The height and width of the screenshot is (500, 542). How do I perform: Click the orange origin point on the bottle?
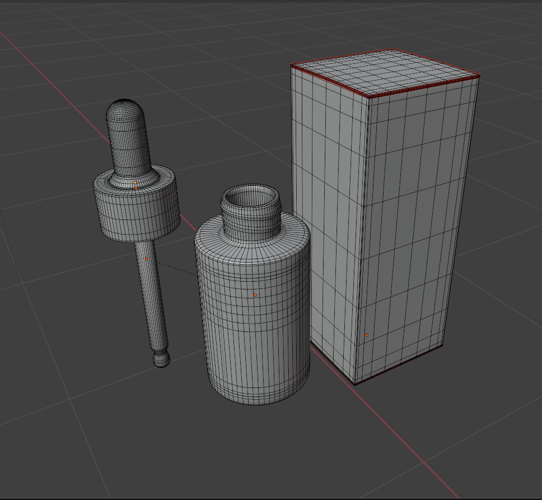click(255, 295)
